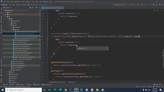
Task: Open Excel from the taskbar
Action: click(x=55, y=90)
